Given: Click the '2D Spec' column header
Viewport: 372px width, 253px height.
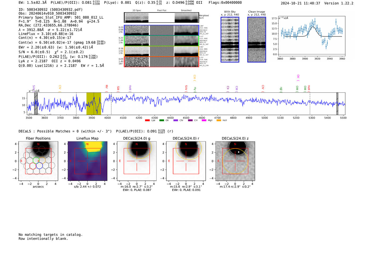Looking at the screenshot, I should tap(137, 10).
